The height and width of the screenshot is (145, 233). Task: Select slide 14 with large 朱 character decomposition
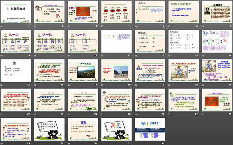pos(216,42)
